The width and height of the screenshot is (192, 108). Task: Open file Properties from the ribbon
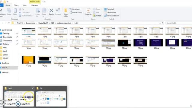tap(88, 12)
